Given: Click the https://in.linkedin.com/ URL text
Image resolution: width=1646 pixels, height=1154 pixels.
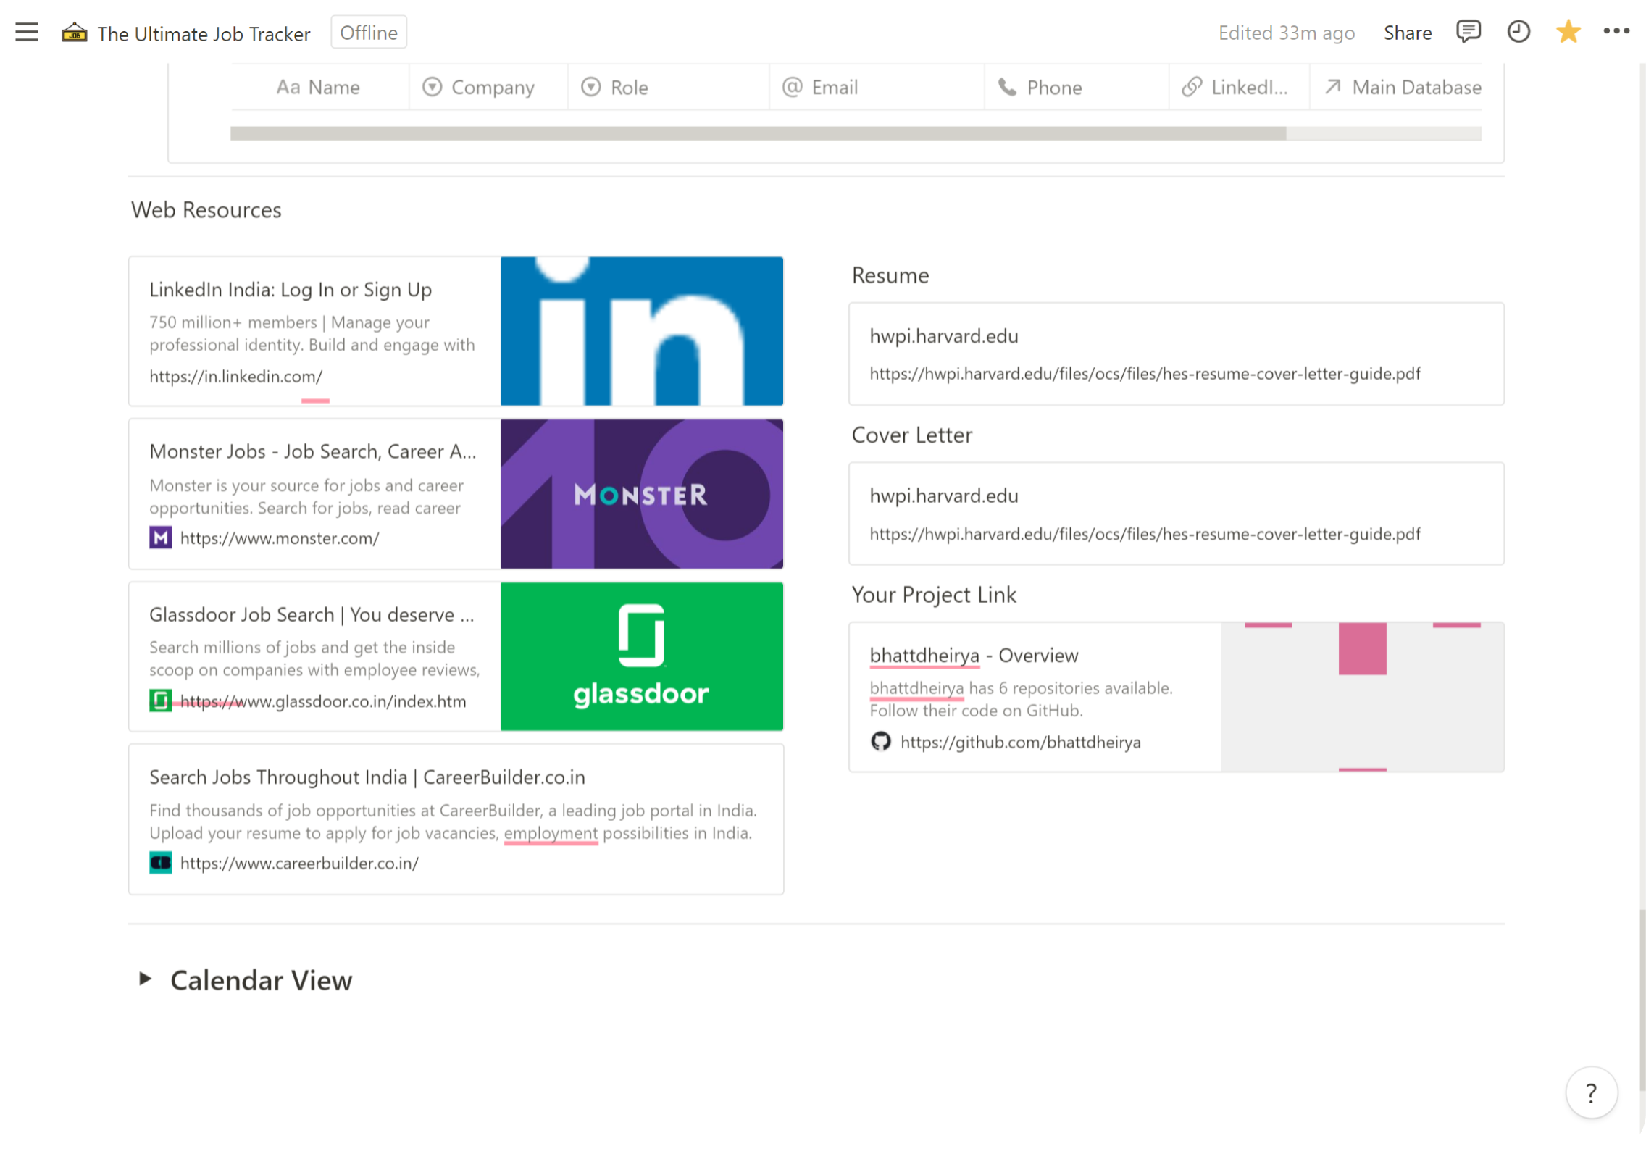Looking at the screenshot, I should (x=235, y=377).
